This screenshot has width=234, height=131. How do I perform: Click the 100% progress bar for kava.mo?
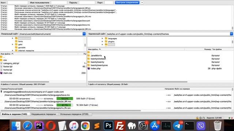[65, 99]
